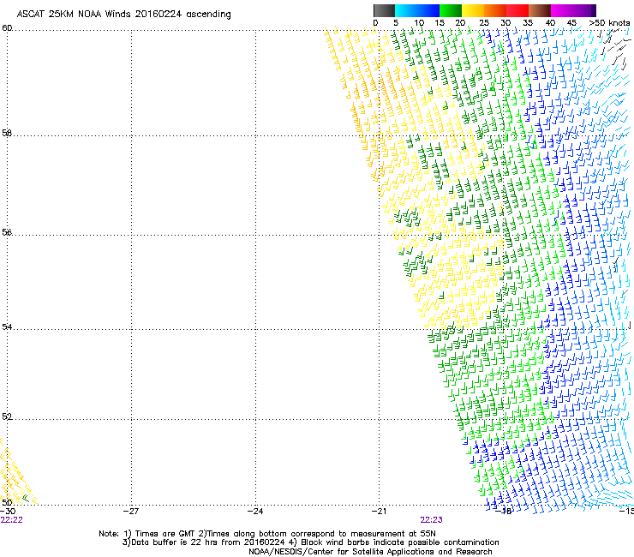
Task: Click the '25' label under the color scale
Action: pos(483,23)
